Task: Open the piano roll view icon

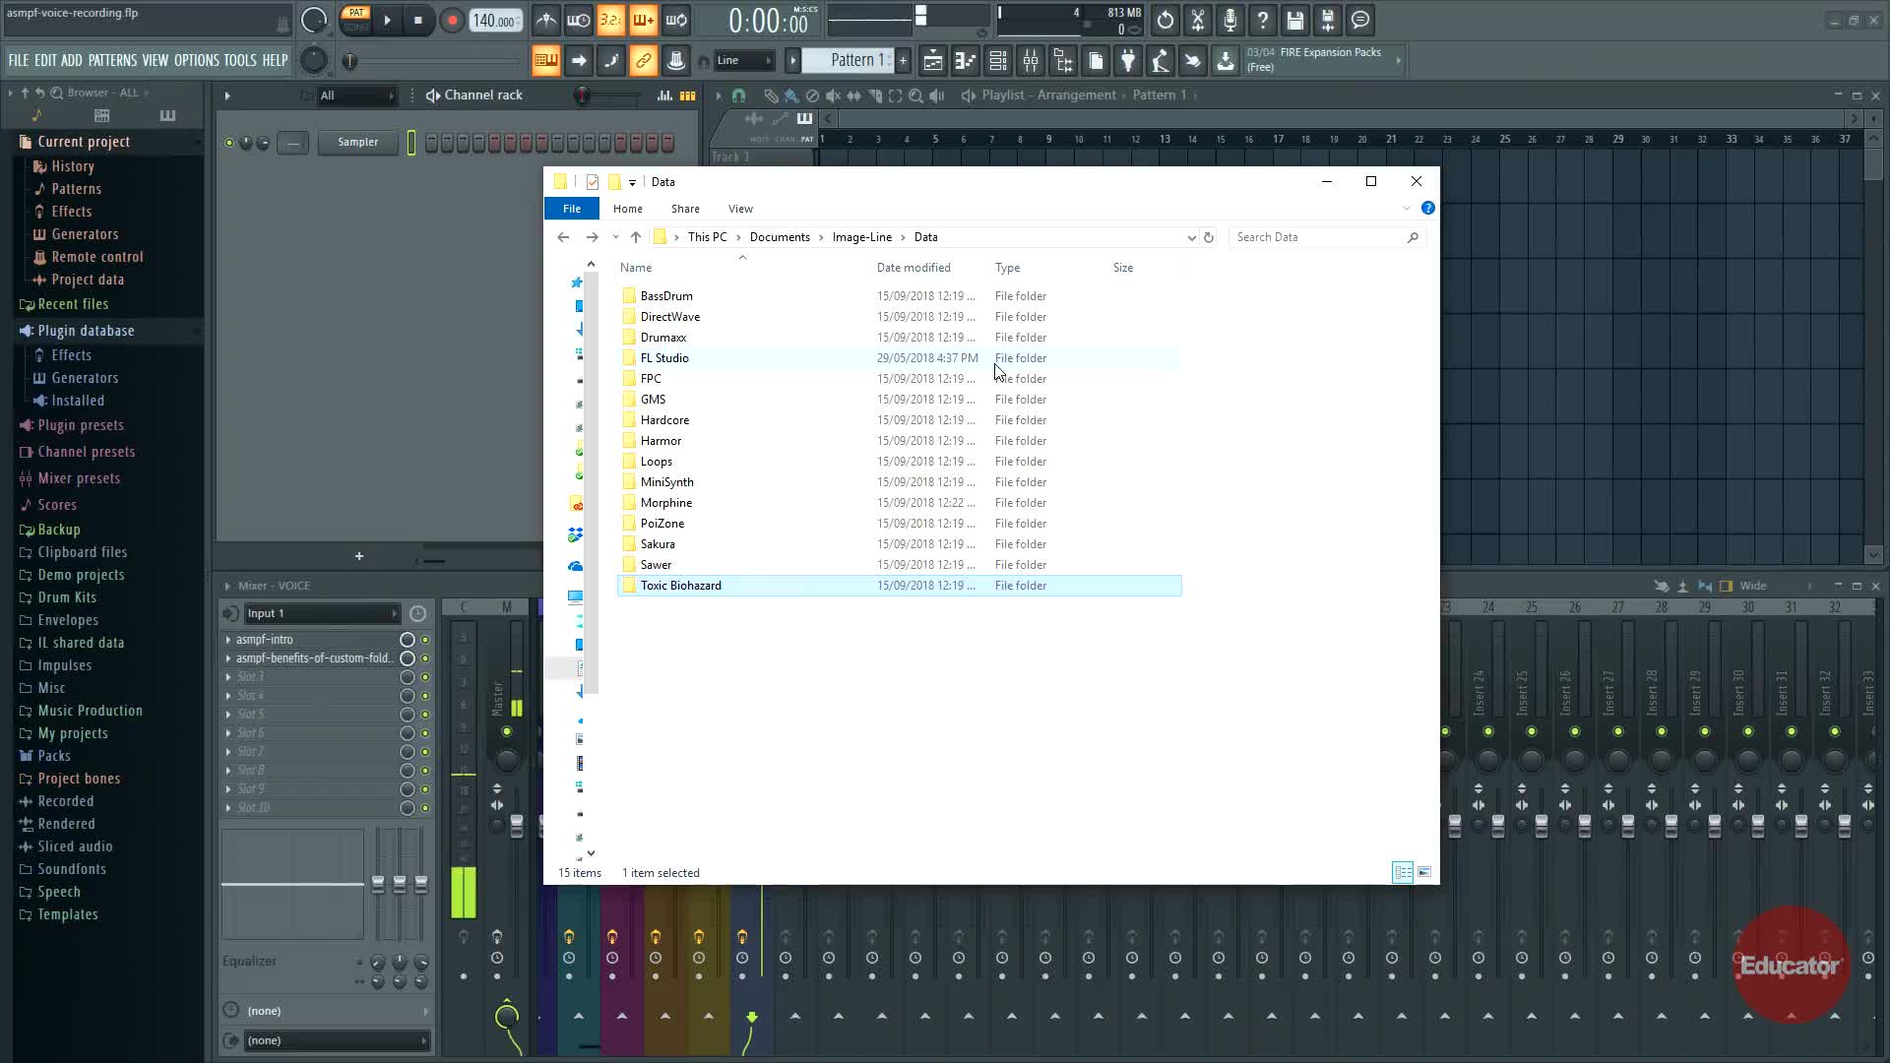Action: (x=966, y=61)
